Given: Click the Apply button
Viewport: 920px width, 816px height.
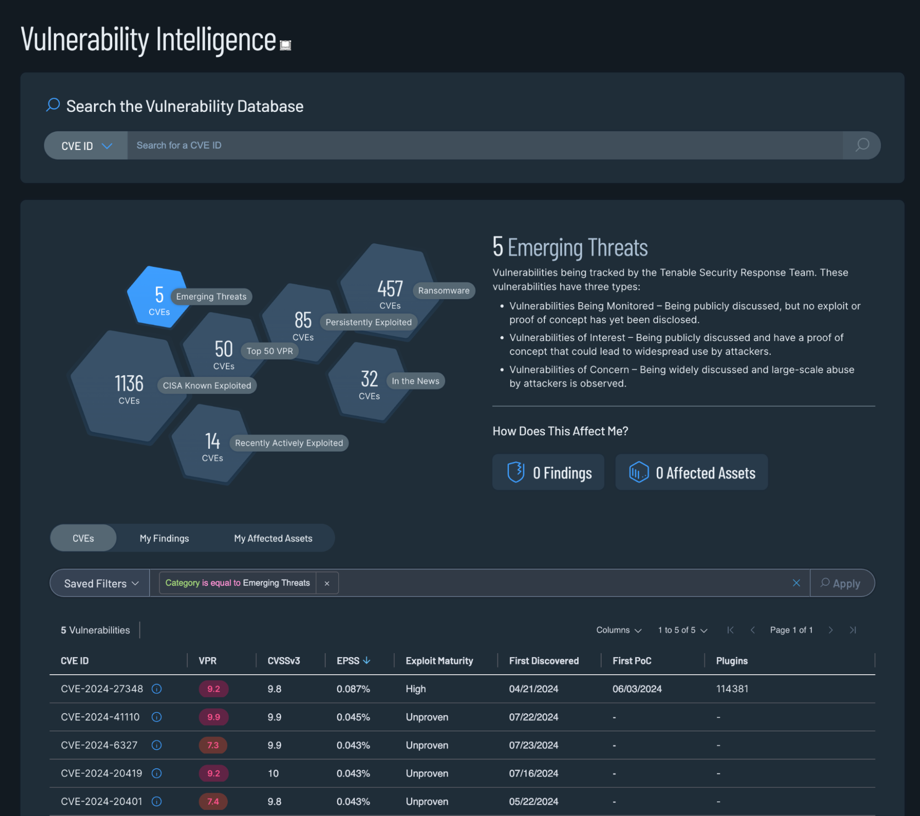Looking at the screenshot, I should tap(842, 583).
